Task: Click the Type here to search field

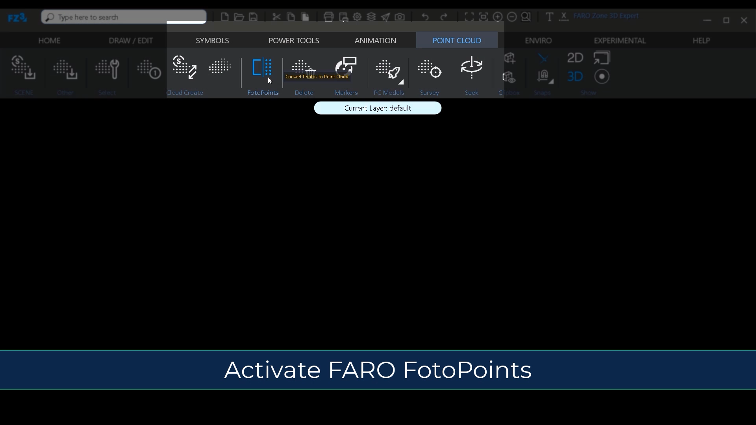Action: tap(124, 17)
